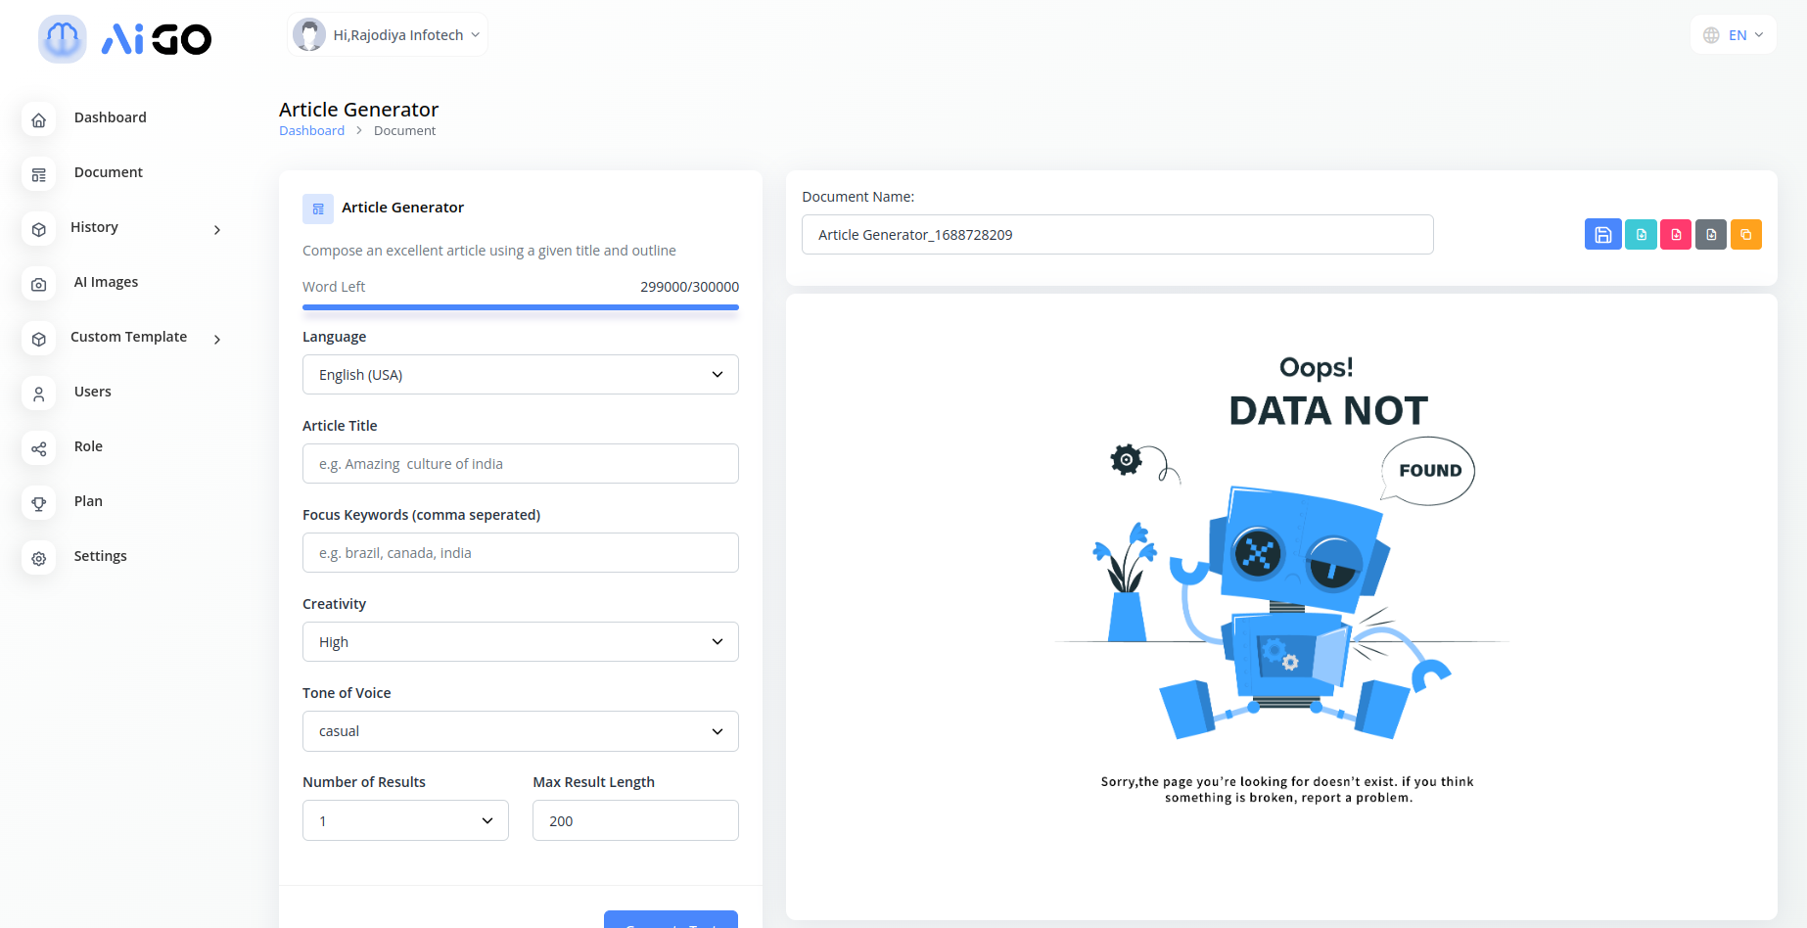Viewport: 1807px width, 928px height.
Task: Open the Number of Results dropdown
Action: pos(405,820)
